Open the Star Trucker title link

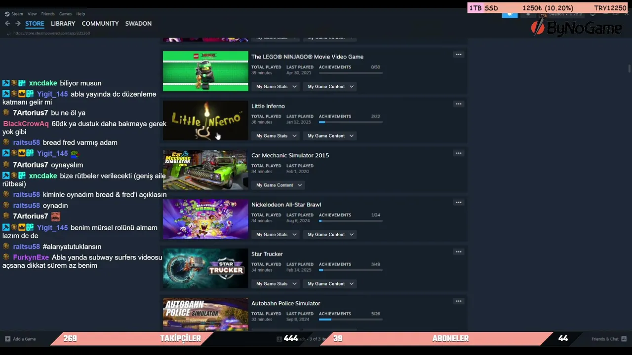point(267,254)
